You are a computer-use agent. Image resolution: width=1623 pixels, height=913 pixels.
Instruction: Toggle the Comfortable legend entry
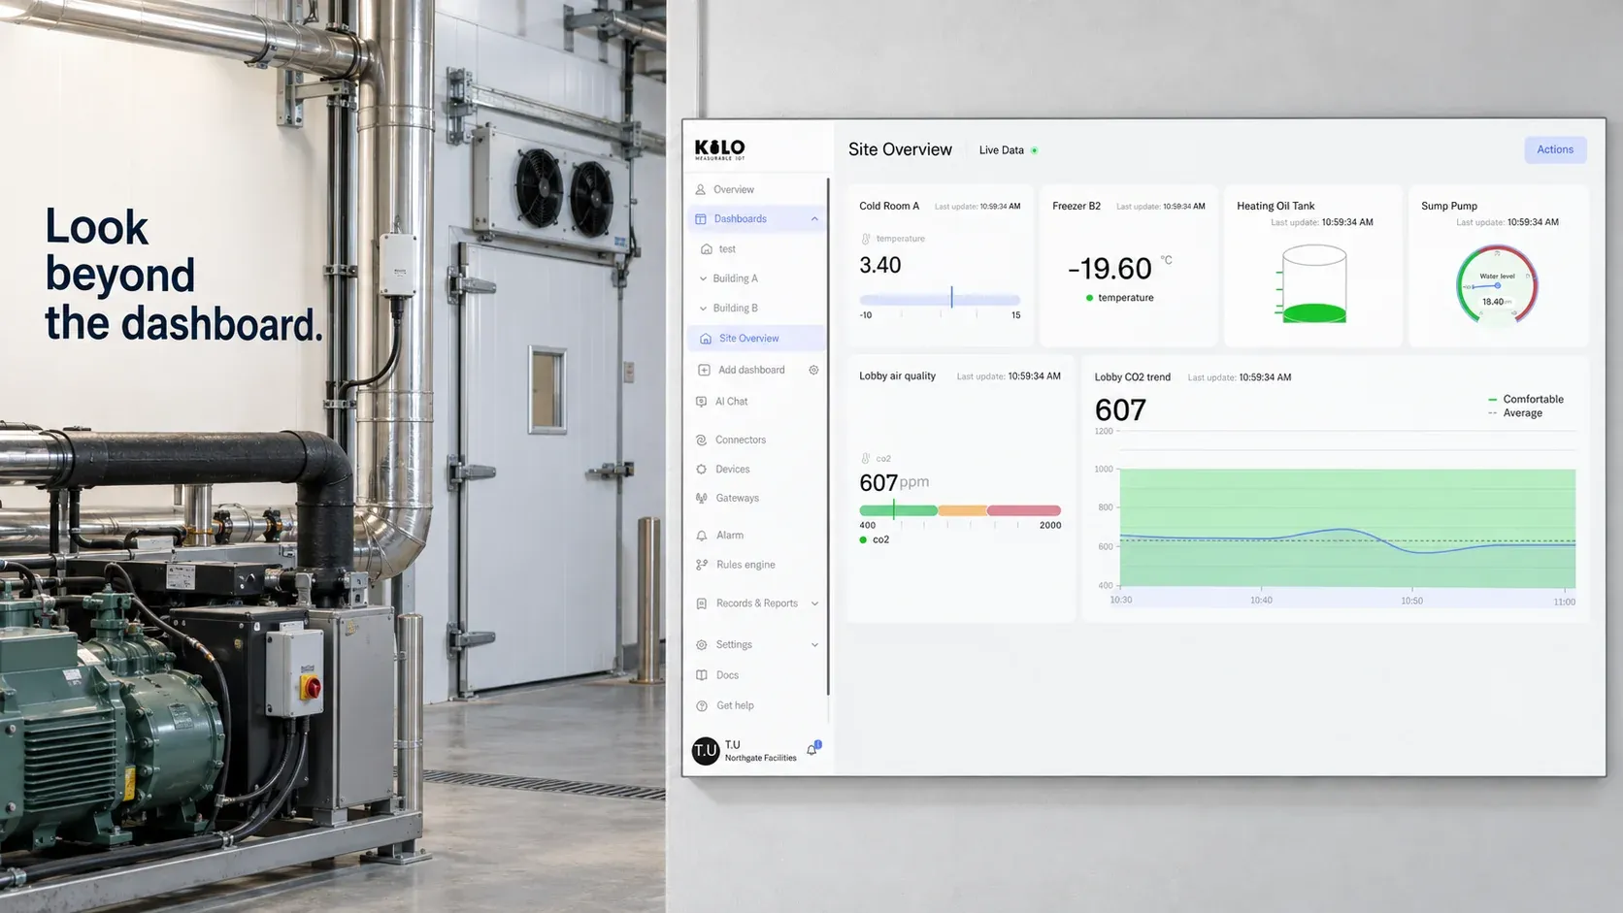[x=1526, y=399]
